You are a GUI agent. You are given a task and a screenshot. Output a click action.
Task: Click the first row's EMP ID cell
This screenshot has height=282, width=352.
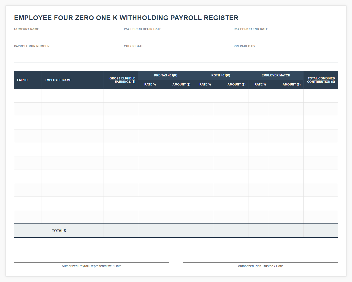click(28, 96)
